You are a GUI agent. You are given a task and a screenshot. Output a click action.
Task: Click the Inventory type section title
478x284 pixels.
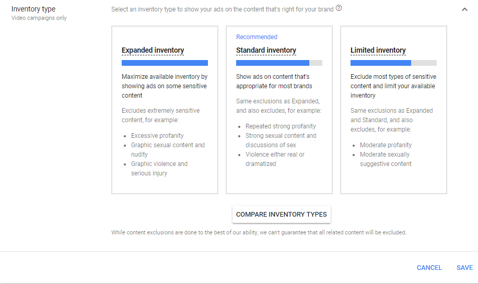tap(33, 9)
